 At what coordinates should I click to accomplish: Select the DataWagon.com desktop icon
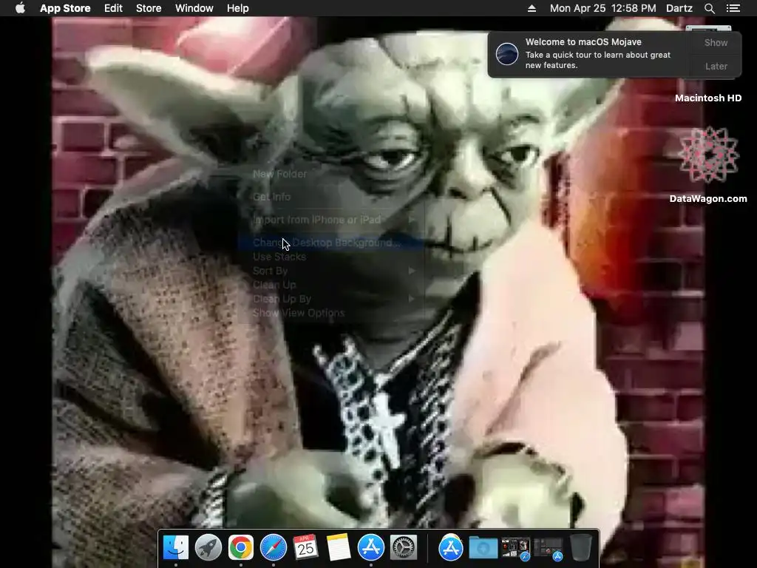[708, 155]
